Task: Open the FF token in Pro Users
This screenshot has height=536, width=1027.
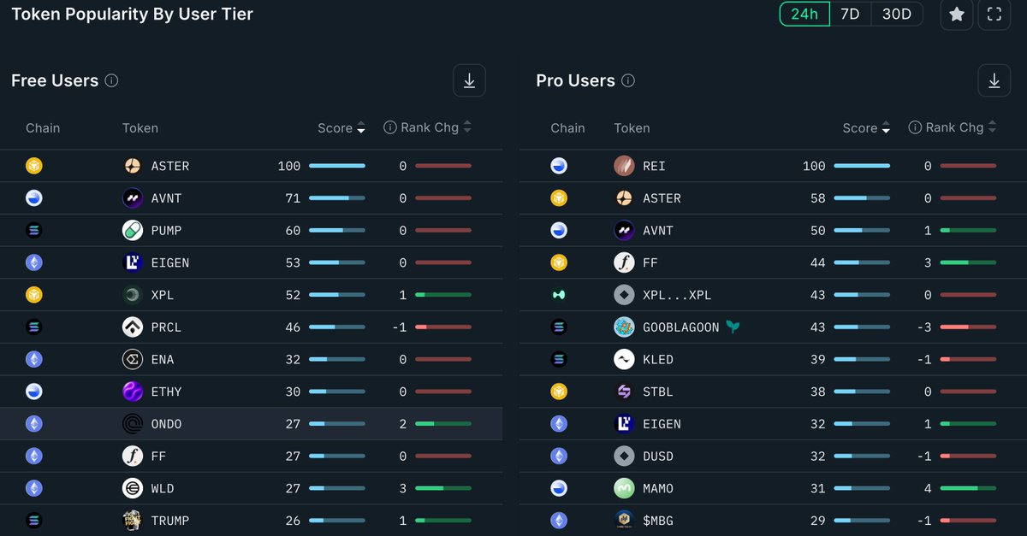Action: click(650, 262)
